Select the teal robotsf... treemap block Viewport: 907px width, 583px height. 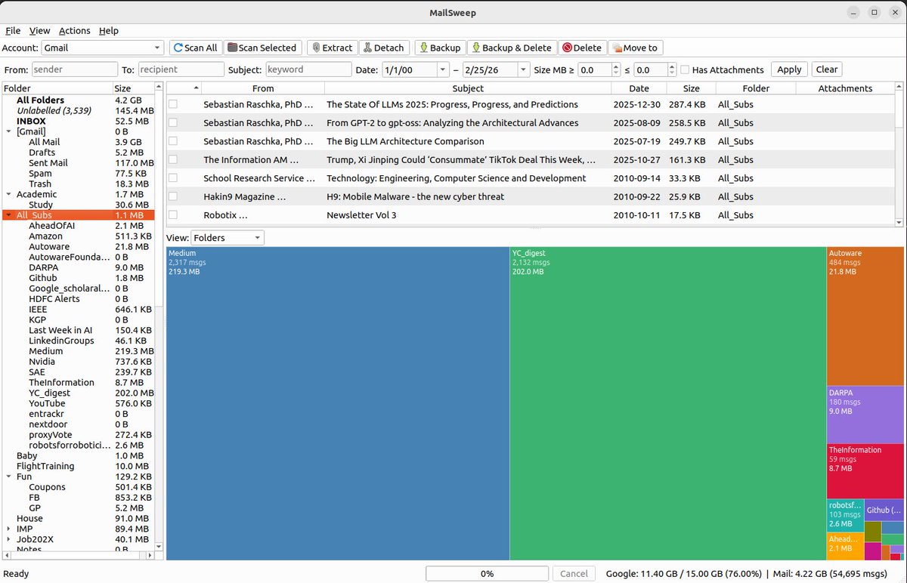[845, 516]
